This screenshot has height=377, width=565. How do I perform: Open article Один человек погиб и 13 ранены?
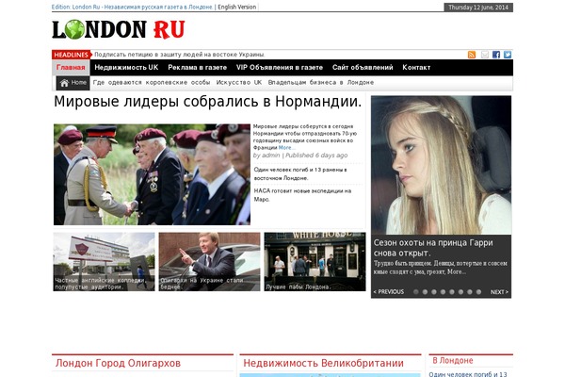point(300,173)
